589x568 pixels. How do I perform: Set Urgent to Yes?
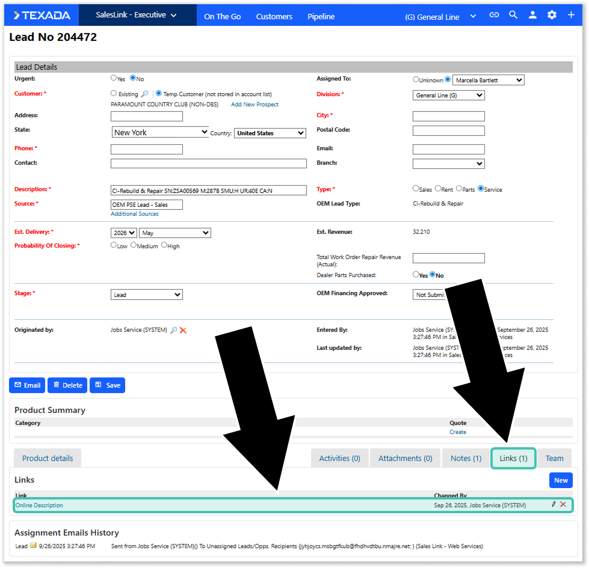point(114,78)
